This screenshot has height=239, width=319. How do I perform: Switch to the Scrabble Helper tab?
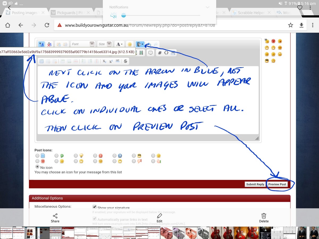(x=251, y=13)
